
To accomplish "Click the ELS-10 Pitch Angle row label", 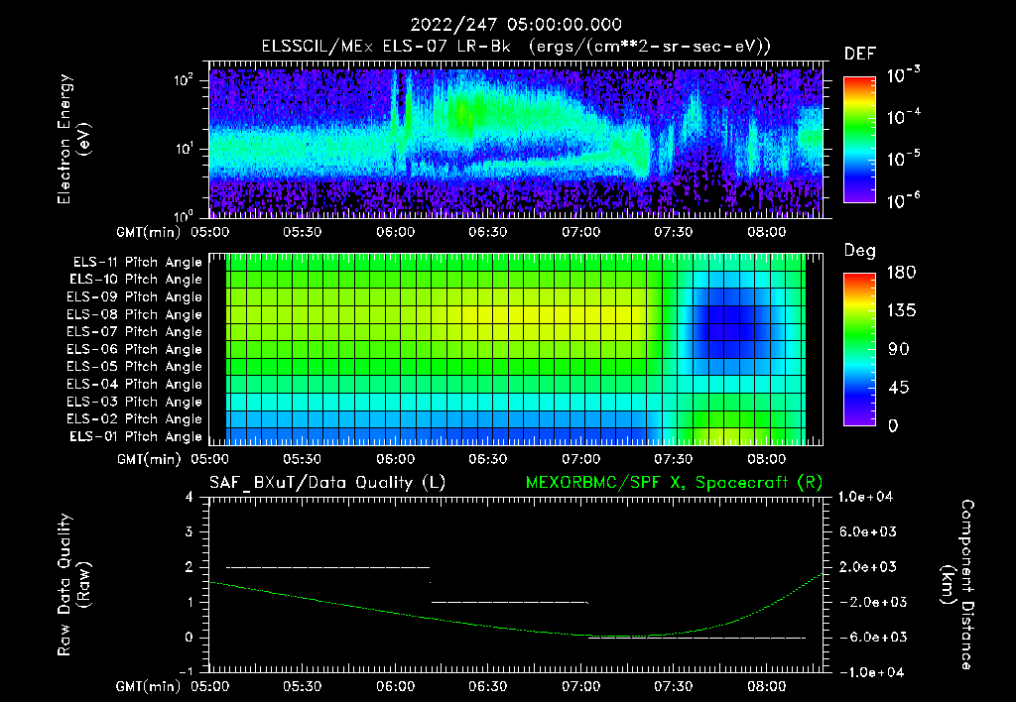I will pyautogui.click(x=136, y=280).
